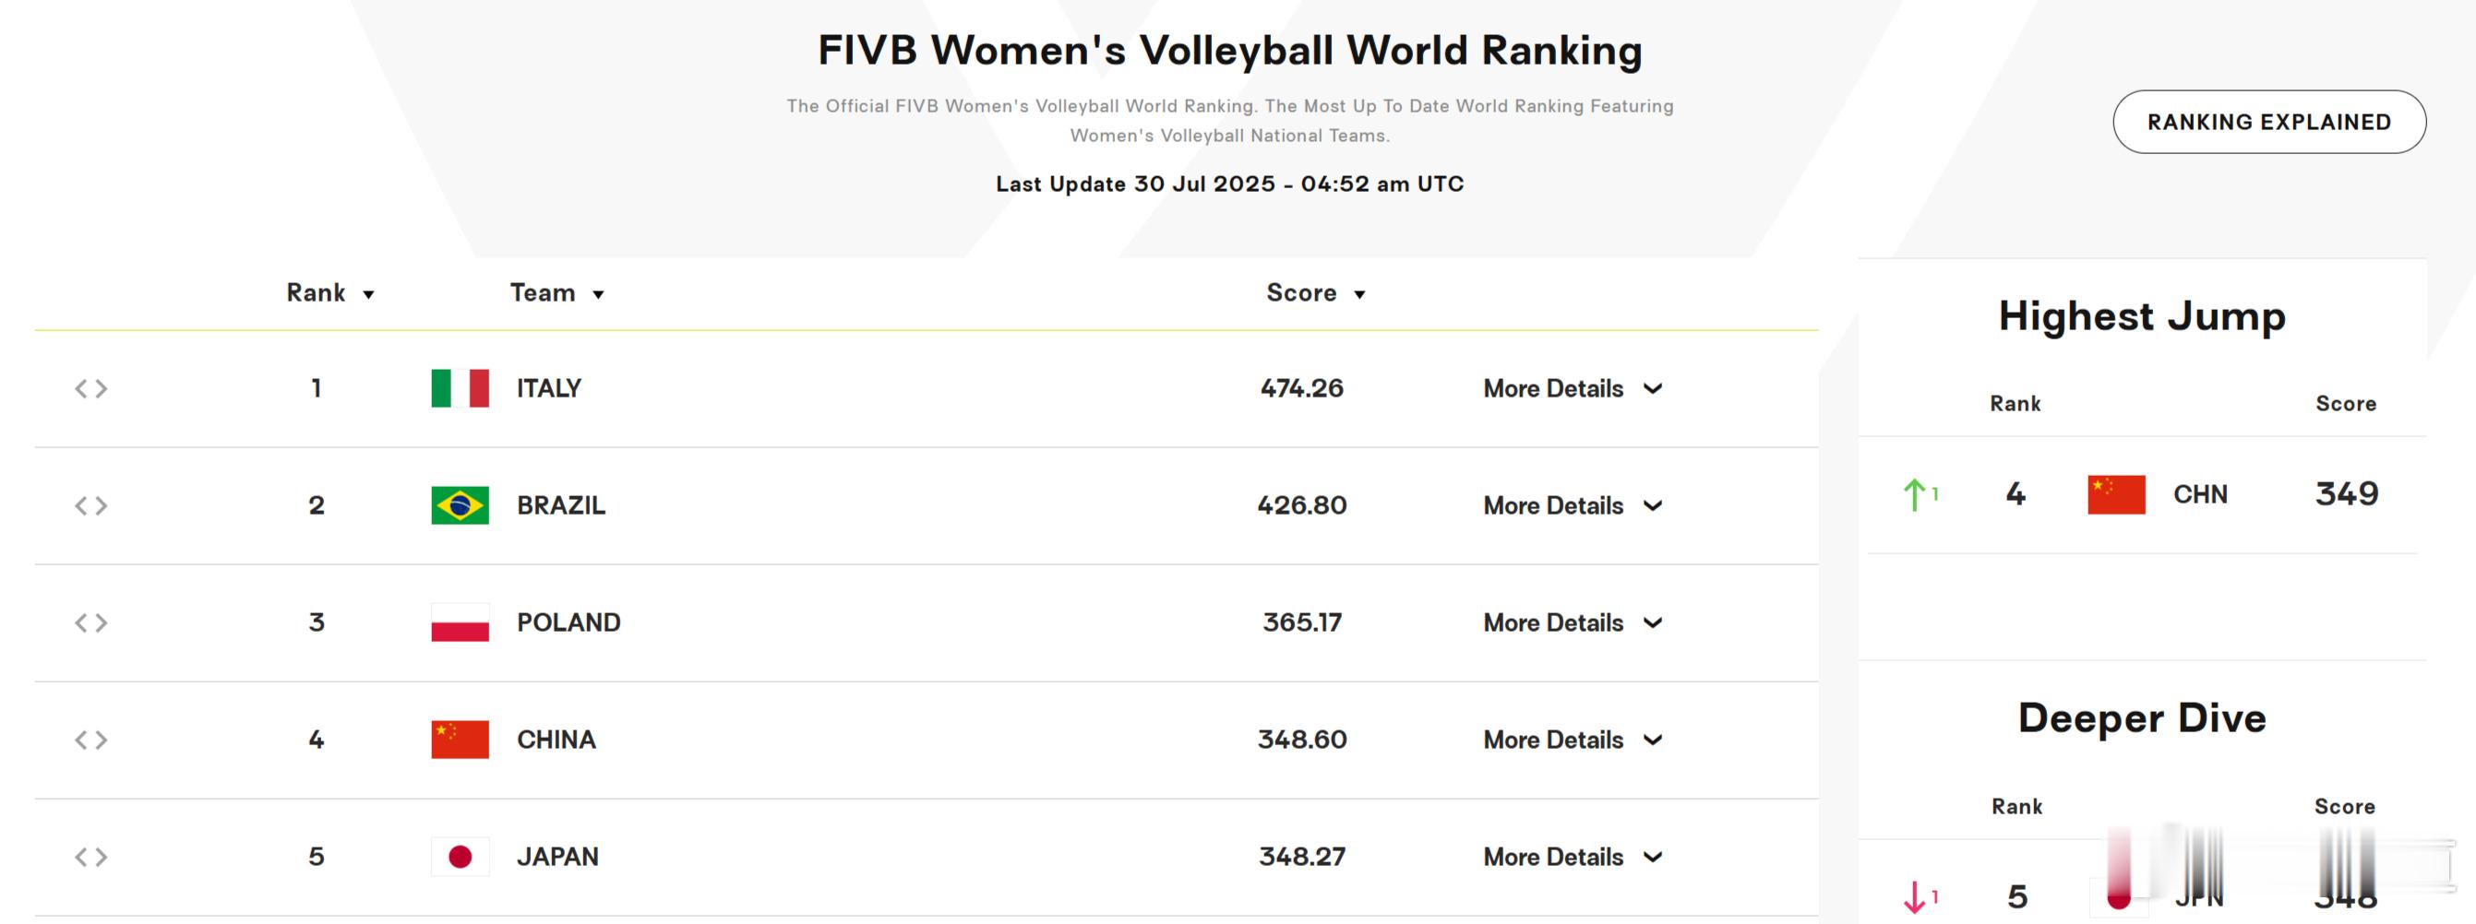Click pink down arrow in Deeper Dive

[1914, 897]
